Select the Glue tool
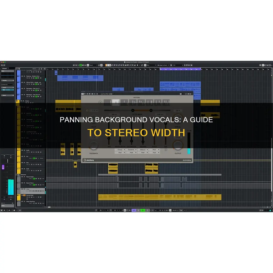The image size is (273, 273). coord(119,65)
